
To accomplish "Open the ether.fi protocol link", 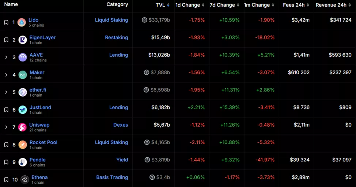I will (38, 90).
